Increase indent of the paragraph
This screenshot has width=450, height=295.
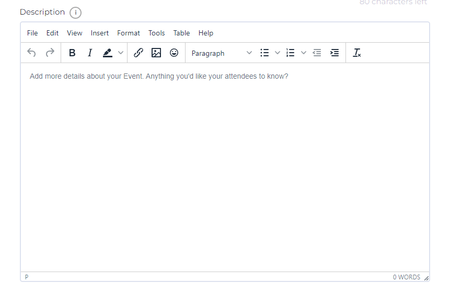click(x=334, y=53)
